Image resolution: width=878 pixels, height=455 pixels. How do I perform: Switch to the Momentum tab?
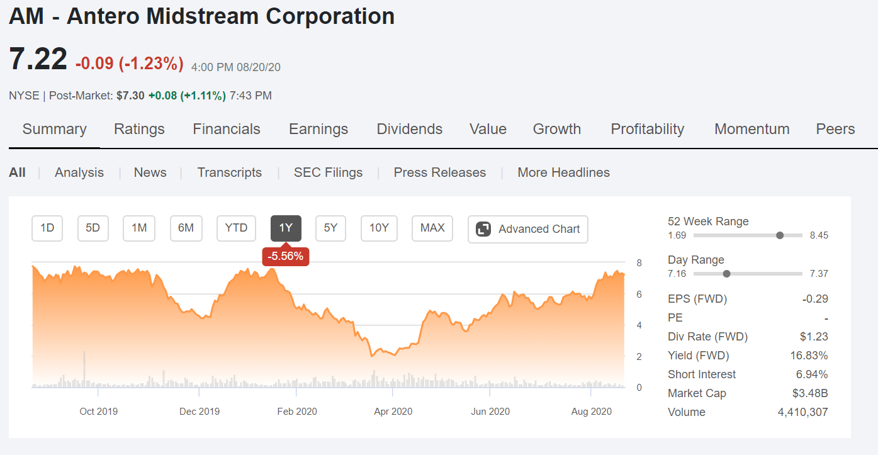(x=751, y=129)
